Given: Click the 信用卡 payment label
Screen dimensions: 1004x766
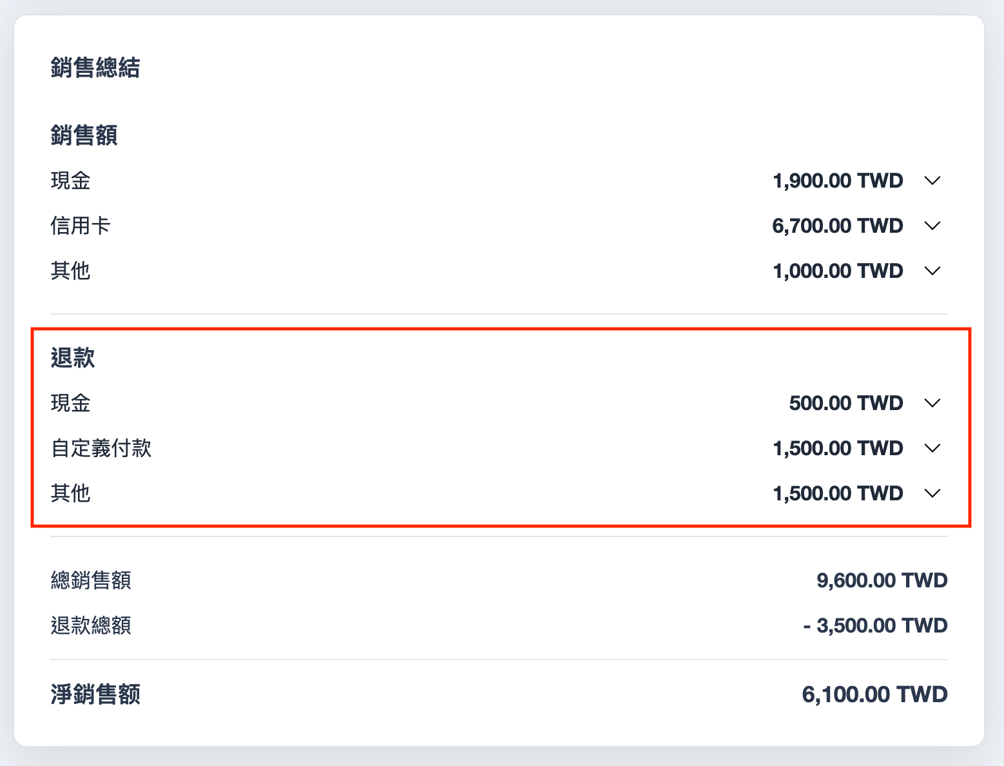Looking at the screenshot, I should 81,226.
